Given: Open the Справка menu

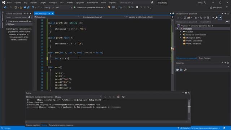Looking at the screenshot, I should click(113, 3).
